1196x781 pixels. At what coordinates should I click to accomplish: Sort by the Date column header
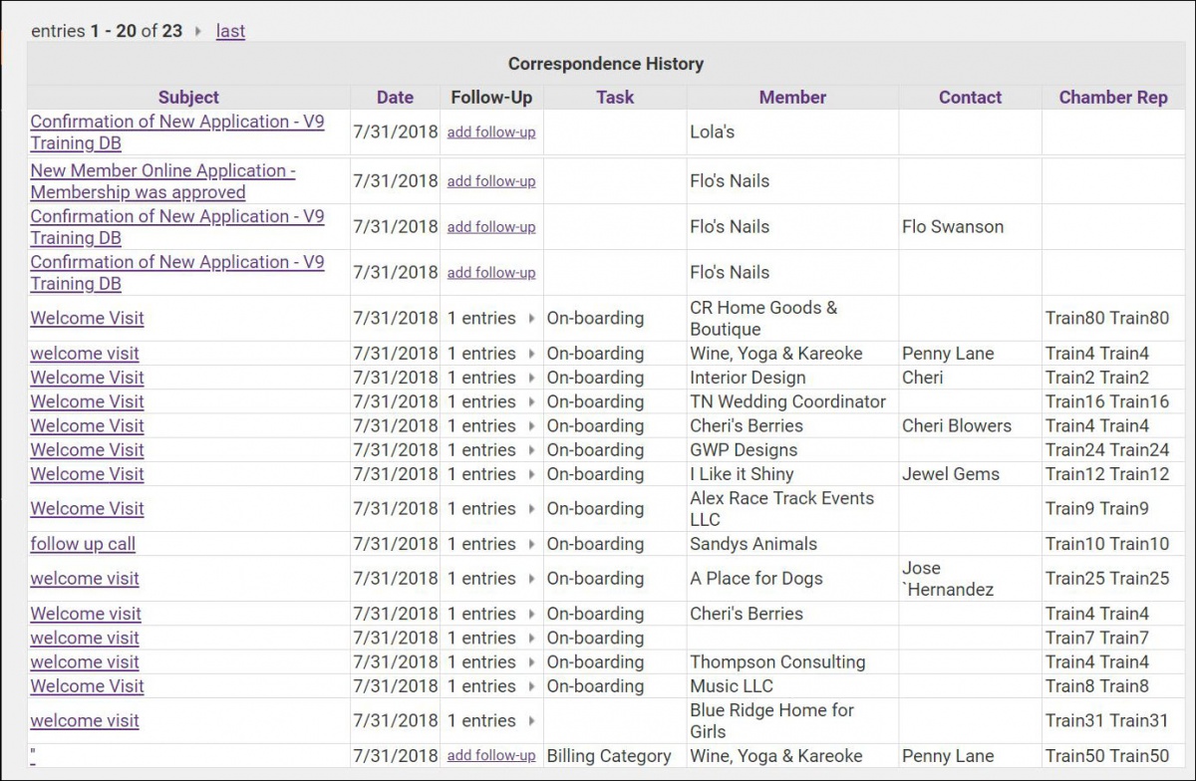coord(395,97)
